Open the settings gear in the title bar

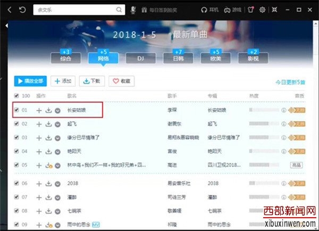(x=262, y=10)
